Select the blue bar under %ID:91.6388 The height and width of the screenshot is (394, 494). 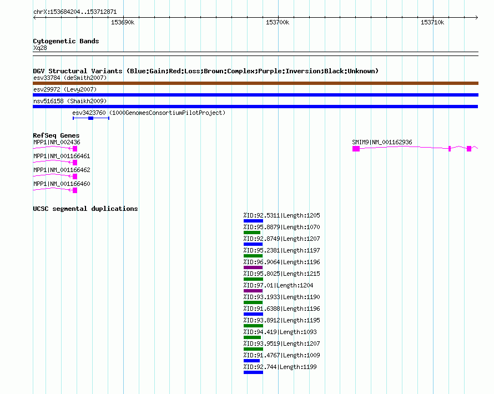point(253,314)
